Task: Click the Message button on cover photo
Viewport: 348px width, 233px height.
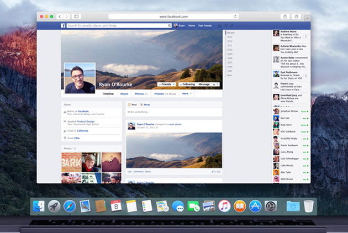Action: click(x=204, y=84)
